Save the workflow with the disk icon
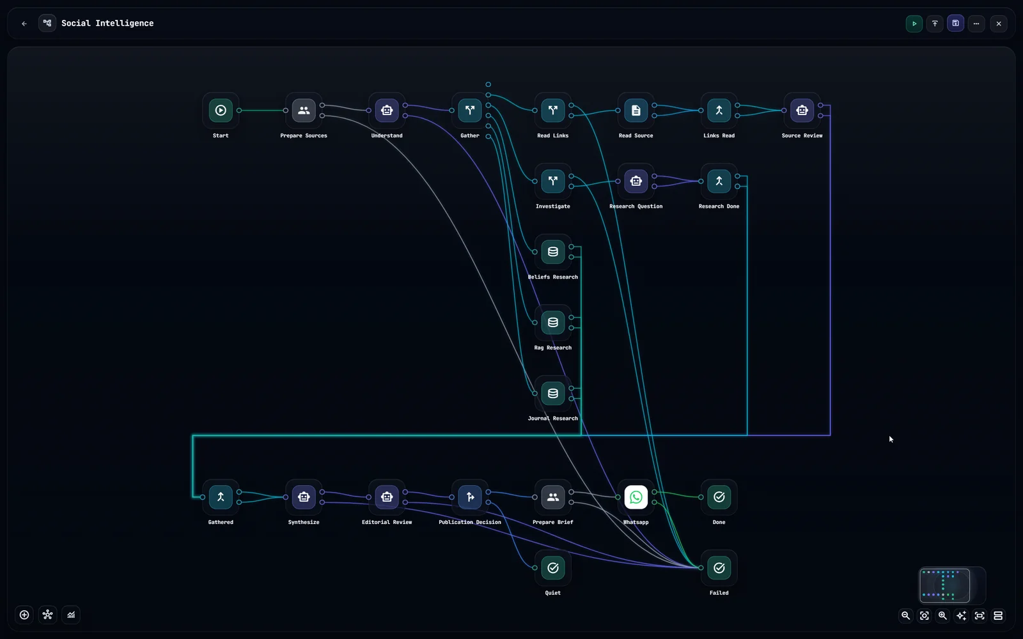The image size is (1023, 639). point(956,24)
